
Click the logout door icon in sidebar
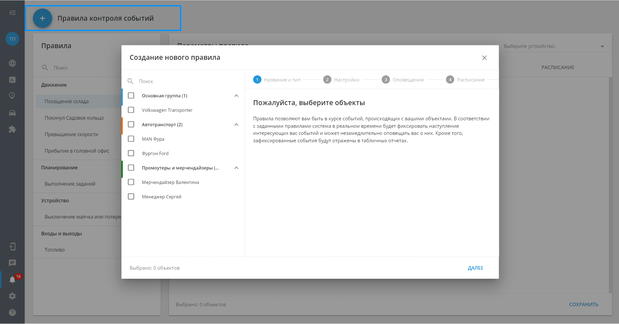[x=12, y=247]
